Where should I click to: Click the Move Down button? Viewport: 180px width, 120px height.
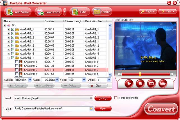(x=44, y=86)
